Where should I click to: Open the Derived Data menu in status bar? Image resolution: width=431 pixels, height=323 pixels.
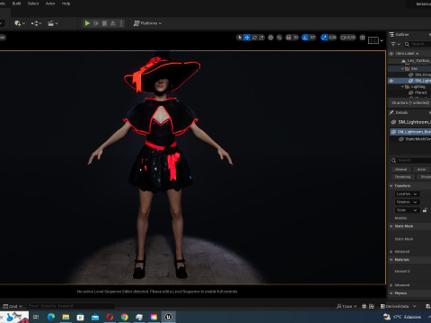398,306
